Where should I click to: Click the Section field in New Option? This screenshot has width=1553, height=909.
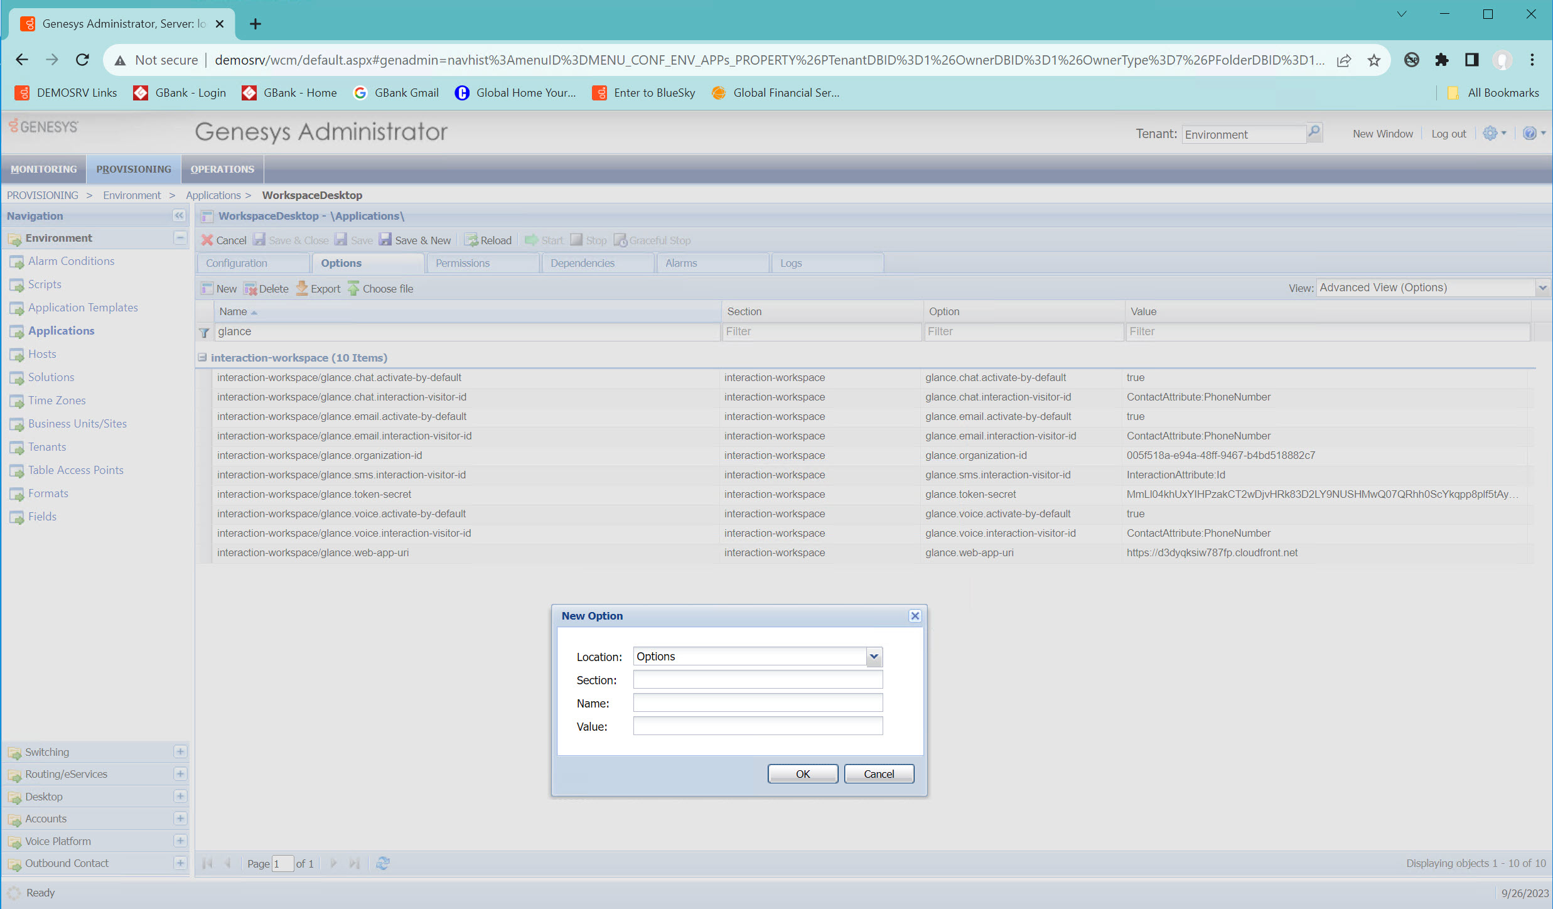pos(758,679)
